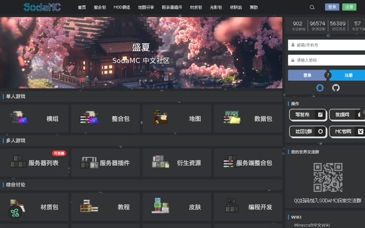
Task: Open the 整合包 category card under 单人游戏
Action: (106, 119)
